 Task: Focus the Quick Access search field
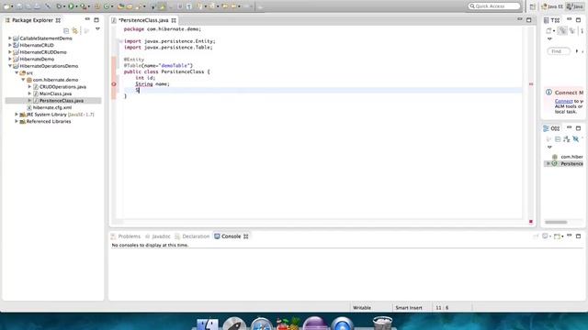click(494, 6)
